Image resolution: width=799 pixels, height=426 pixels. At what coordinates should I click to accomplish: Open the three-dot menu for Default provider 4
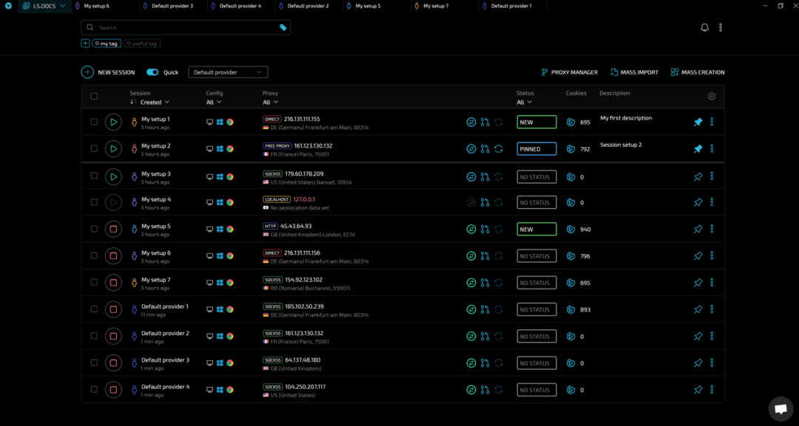[712, 390]
